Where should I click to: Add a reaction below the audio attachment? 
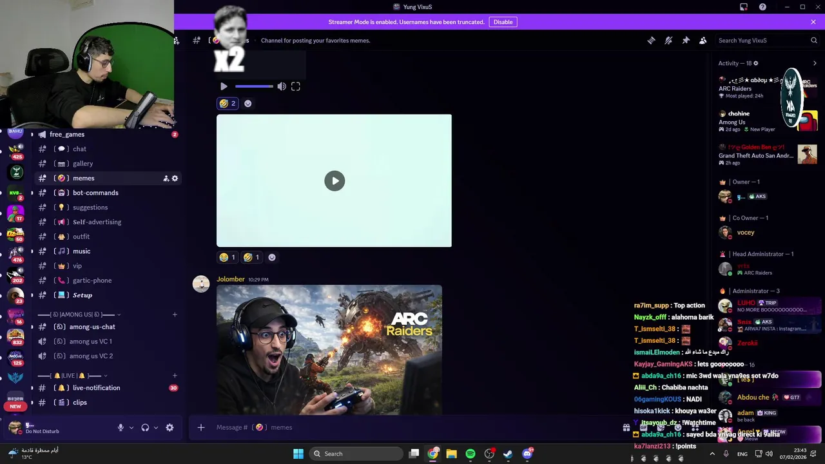247,103
